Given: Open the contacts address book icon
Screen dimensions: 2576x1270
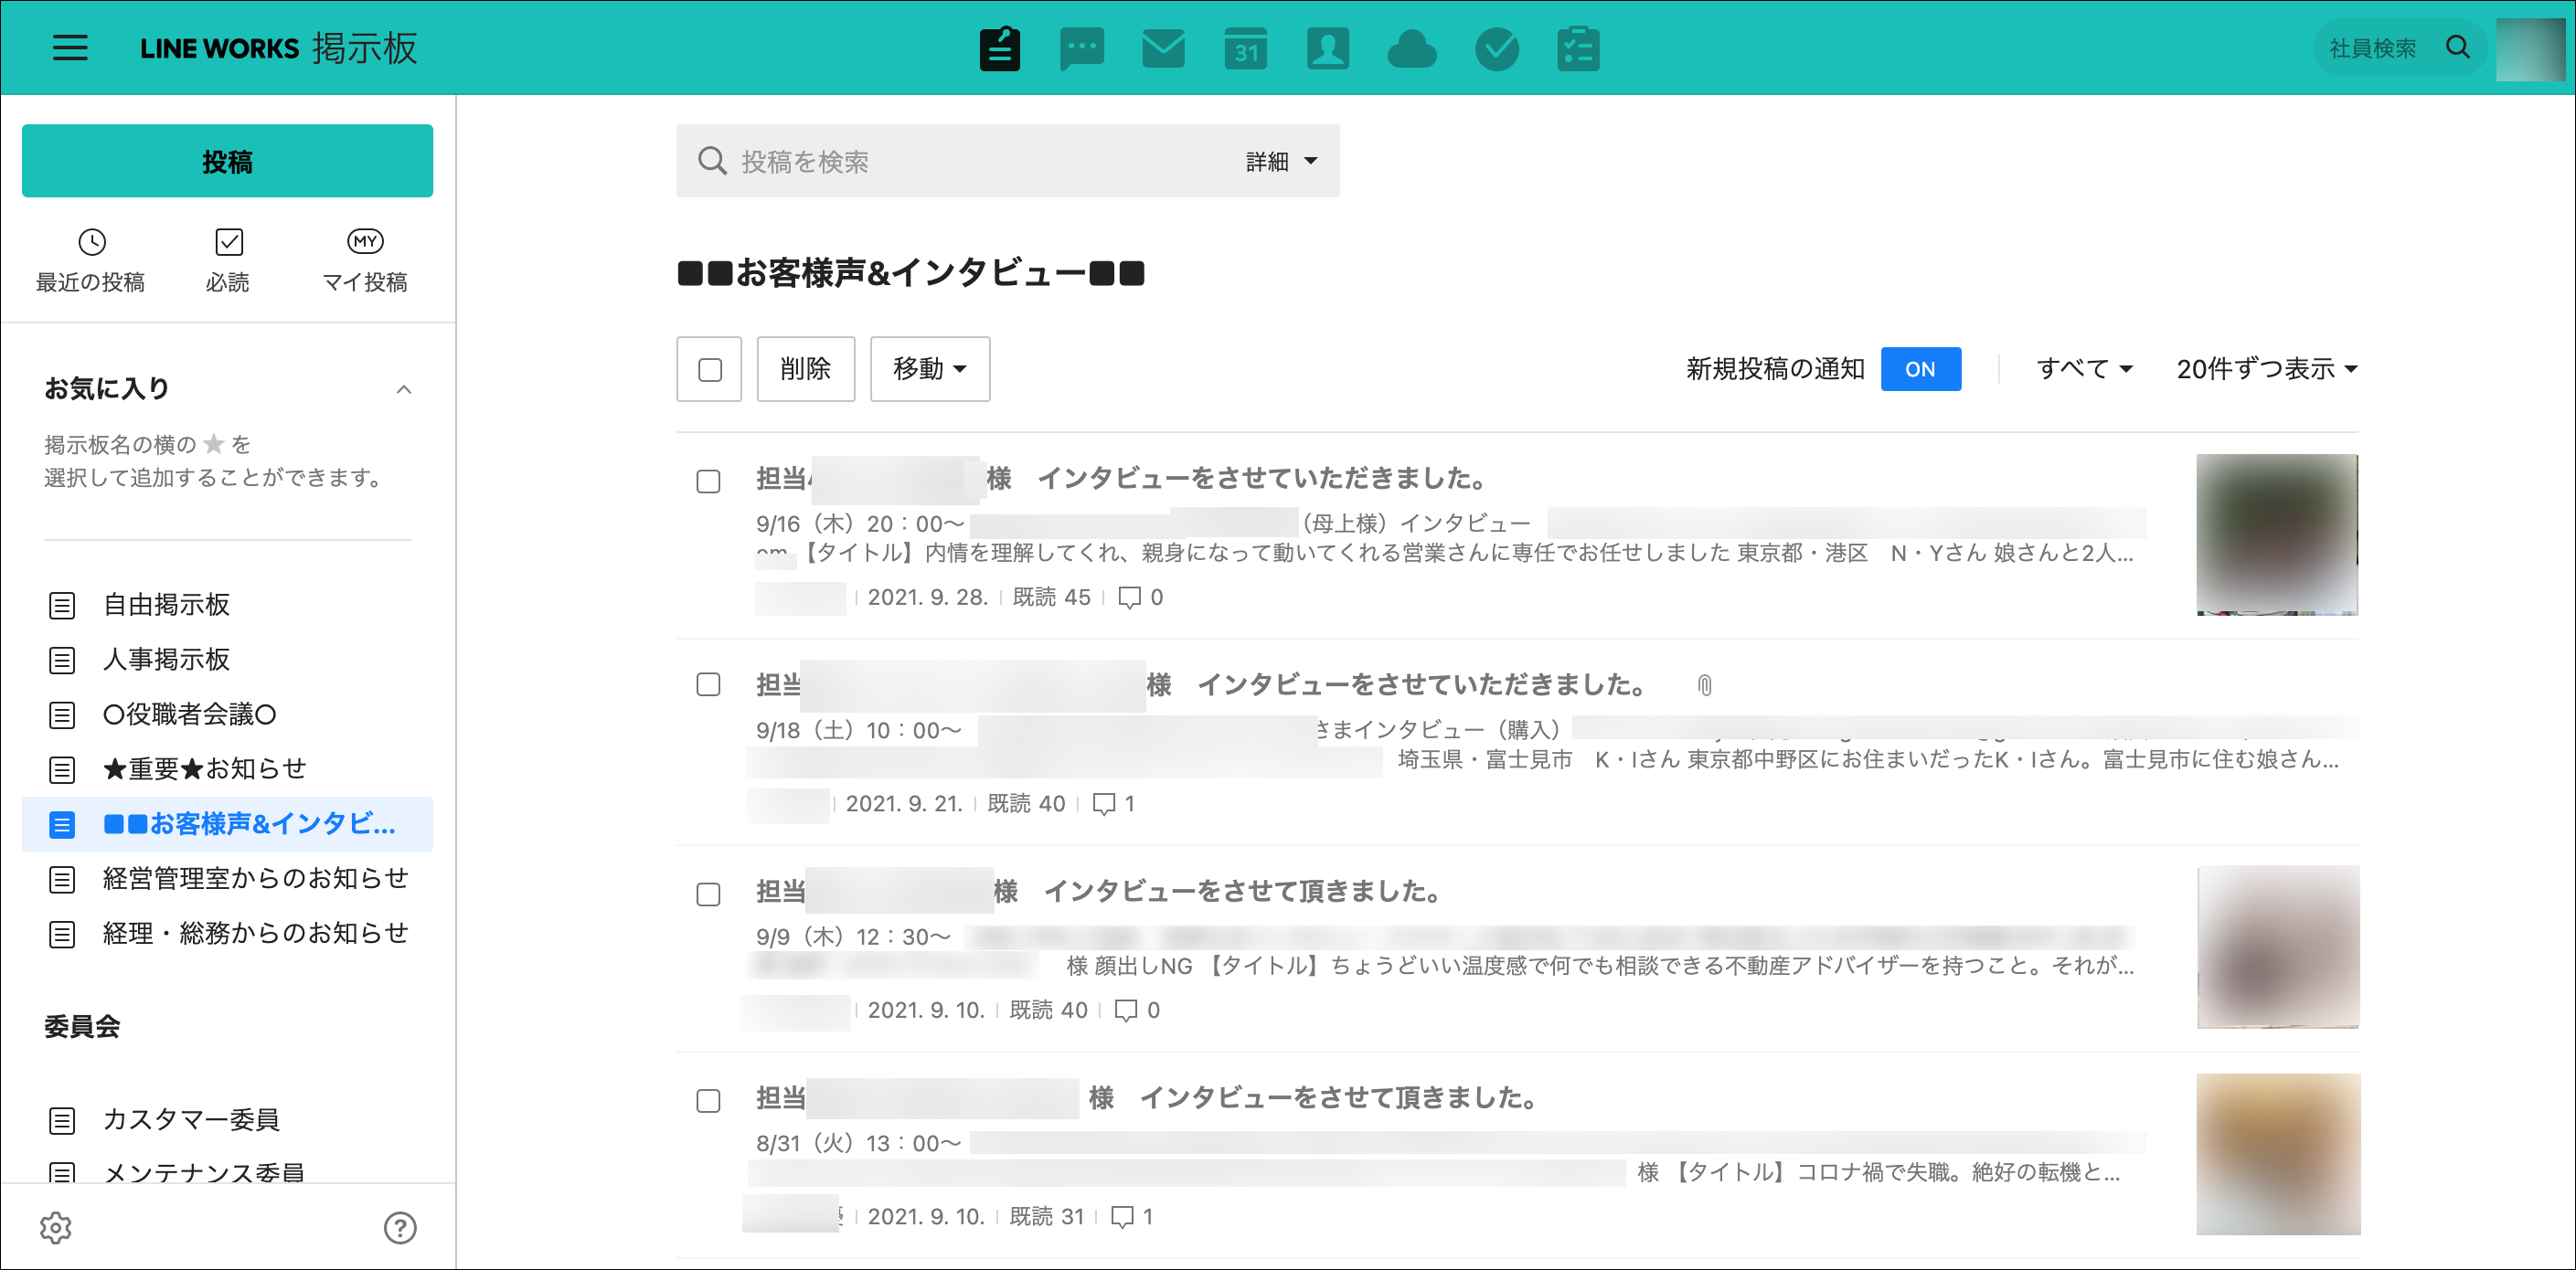Looking at the screenshot, I should pos(1327,48).
